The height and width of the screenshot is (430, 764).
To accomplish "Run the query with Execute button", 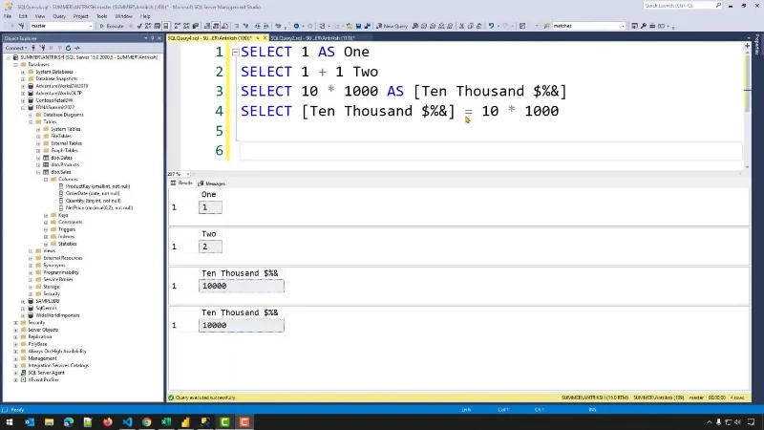I will pyautogui.click(x=112, y=26).
